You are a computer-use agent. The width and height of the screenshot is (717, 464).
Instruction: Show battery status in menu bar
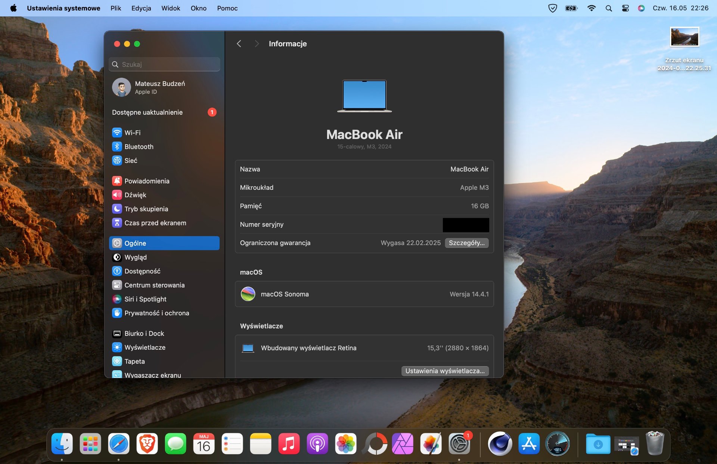coord(571,8)
